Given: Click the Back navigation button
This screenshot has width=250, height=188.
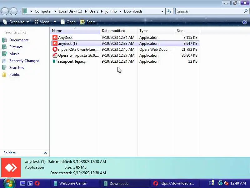Looking at the screenshot, I should coord(5,11).
